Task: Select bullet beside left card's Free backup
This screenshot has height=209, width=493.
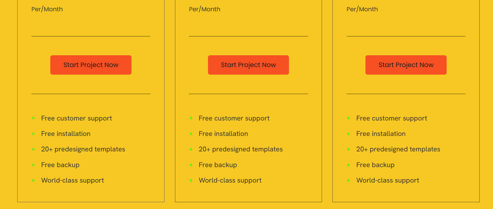Action: (33, 165)
